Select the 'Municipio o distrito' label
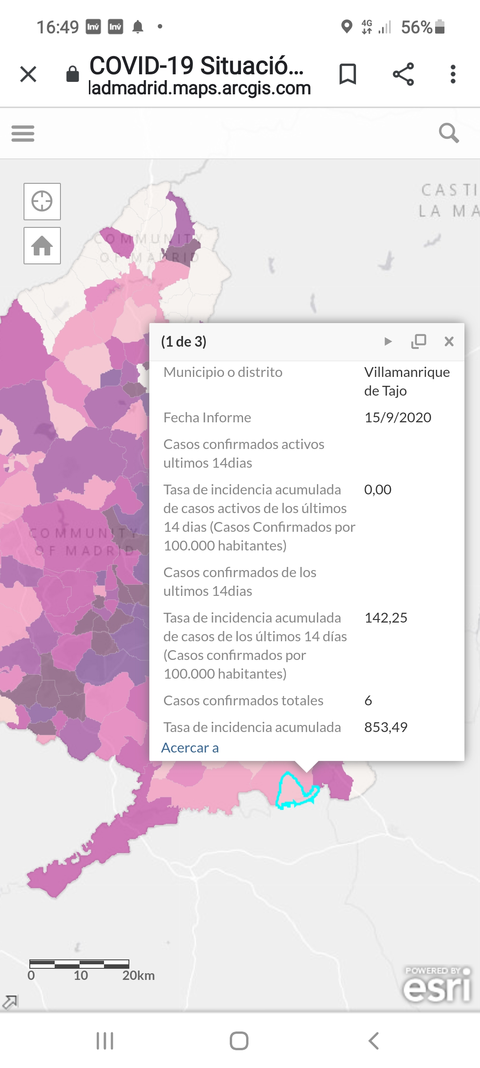Image resolution: width=480 pixels, height=1068 pixels. (x=223, y=372)
